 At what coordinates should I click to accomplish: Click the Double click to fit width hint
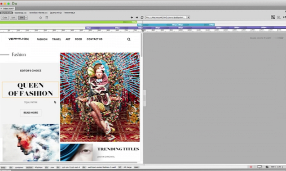coord(260,38)
